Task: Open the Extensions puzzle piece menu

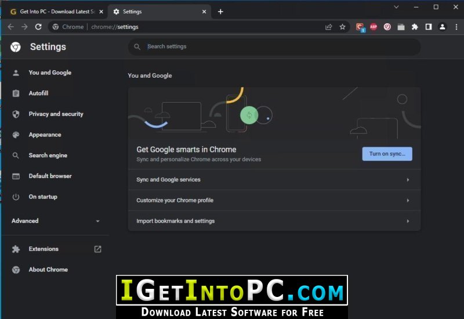Action: pyautogui.click(x=415, y=27)
